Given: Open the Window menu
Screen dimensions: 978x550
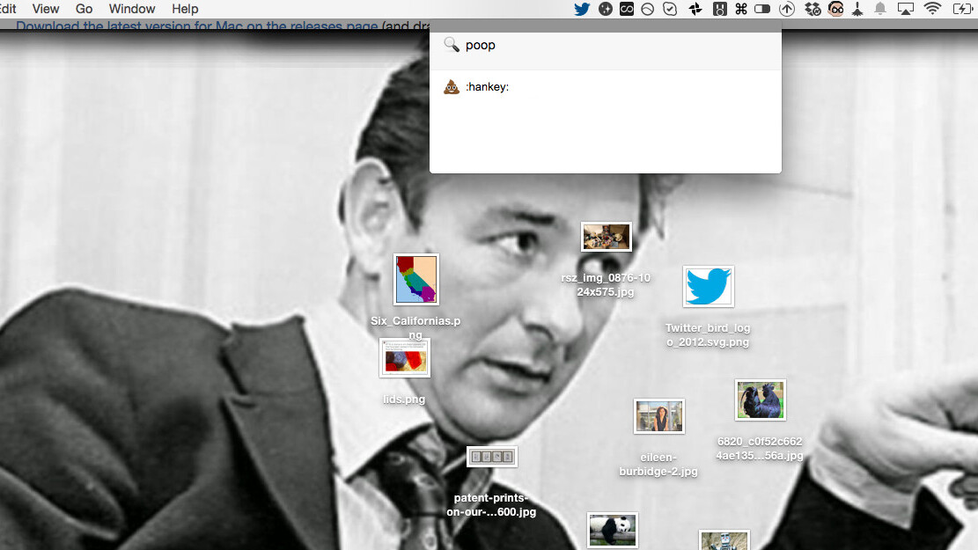Looking at the screenshot, I should tap(132, 9).
